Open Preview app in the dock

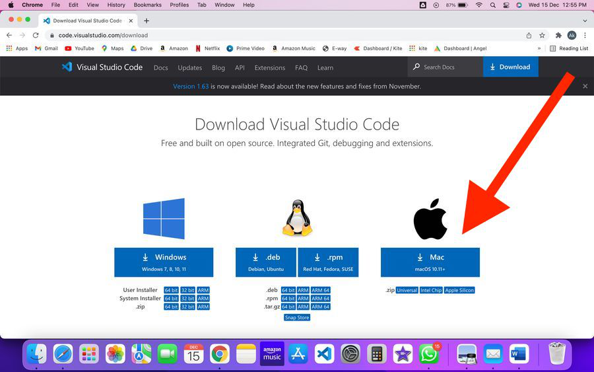coord(467,354)
